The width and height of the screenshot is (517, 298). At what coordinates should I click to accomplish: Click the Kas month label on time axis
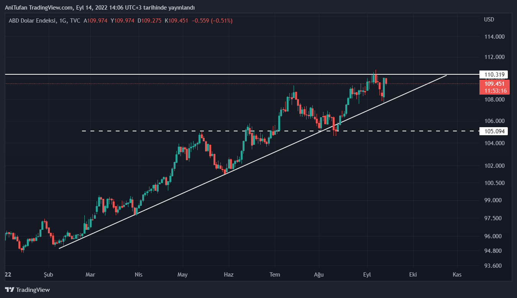[456, 275]
